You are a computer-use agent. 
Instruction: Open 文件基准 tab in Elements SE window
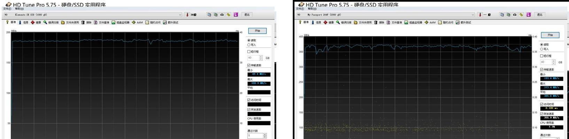pos(101,22)
